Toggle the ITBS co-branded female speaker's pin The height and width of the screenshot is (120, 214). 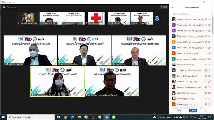tap(32, 95)
